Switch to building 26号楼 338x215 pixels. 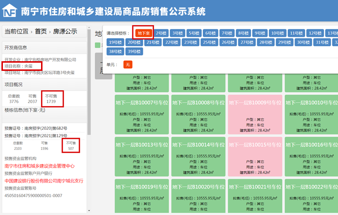click(x=228, y=42)
